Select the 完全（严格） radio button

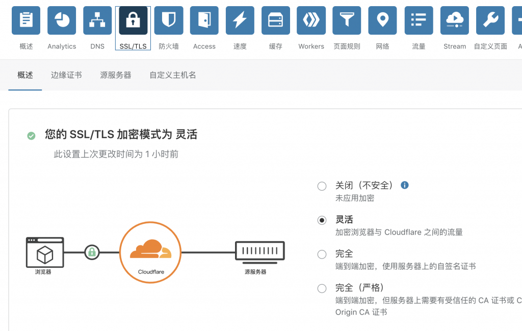(x=322, y=288)
